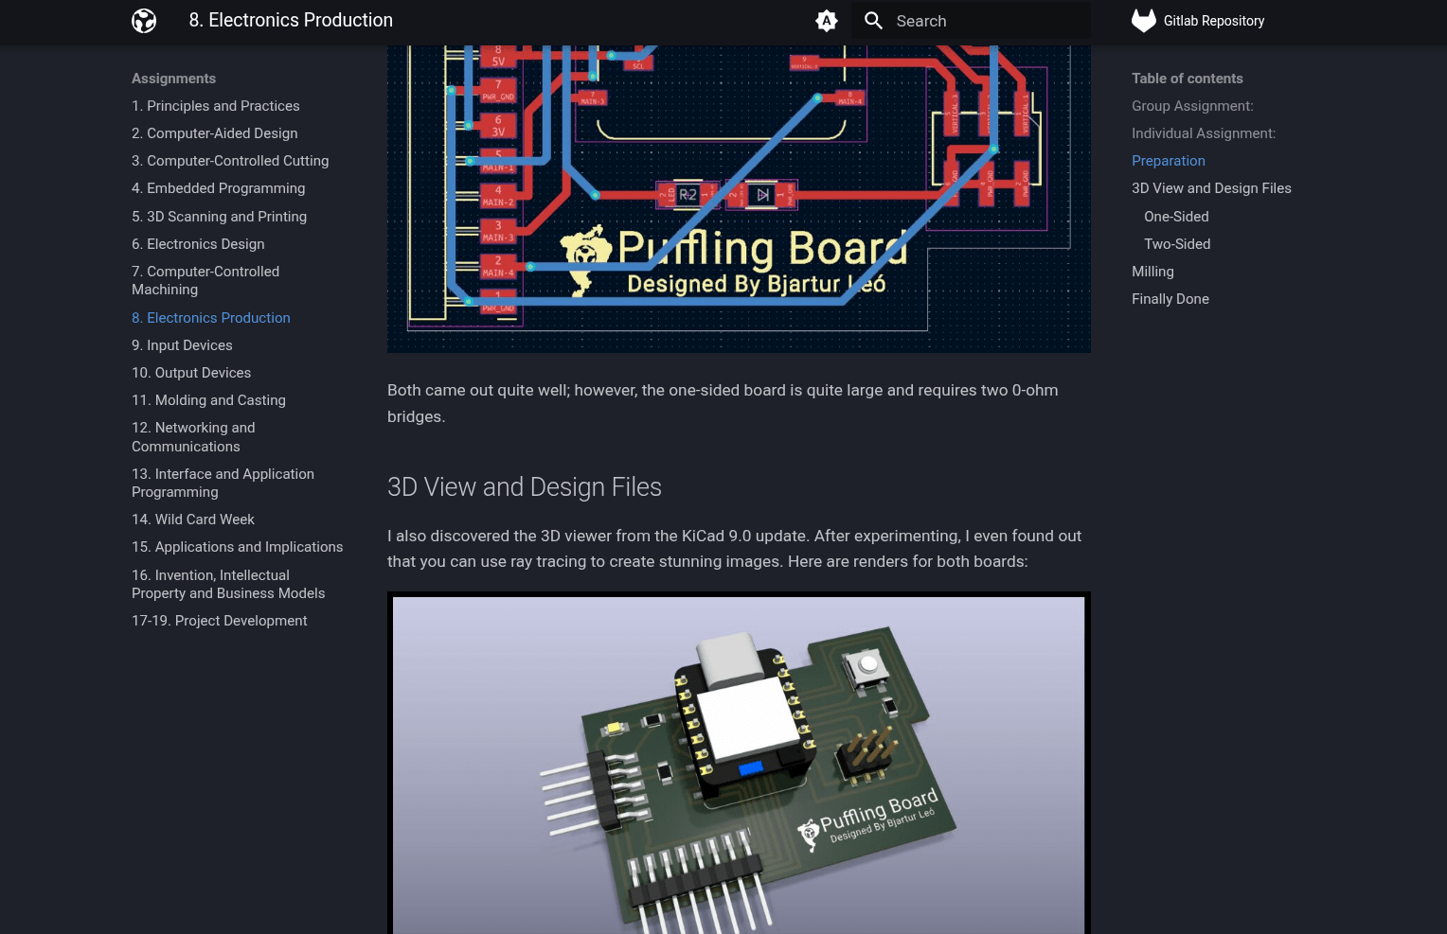Image resolution: width=1447 pixels, height=934 pixels.
Task: Open 9. Input Devices assignment
Action: point(182,345)
